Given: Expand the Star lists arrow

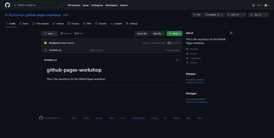Looking at the screenshot, I should [x=266, y=15].
